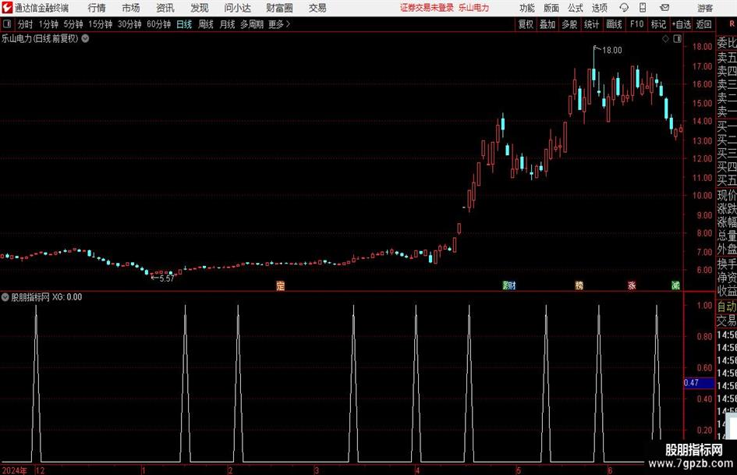Image resolution: width=737 pixels, height=475 pixels.
Task: Open F10 company info
Action: point(637,24)
